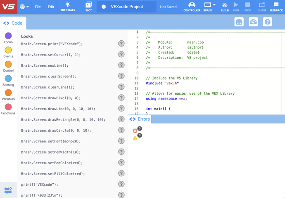Click the V5 logo icon
The image size is (285, 198).
tap(9, 7)
